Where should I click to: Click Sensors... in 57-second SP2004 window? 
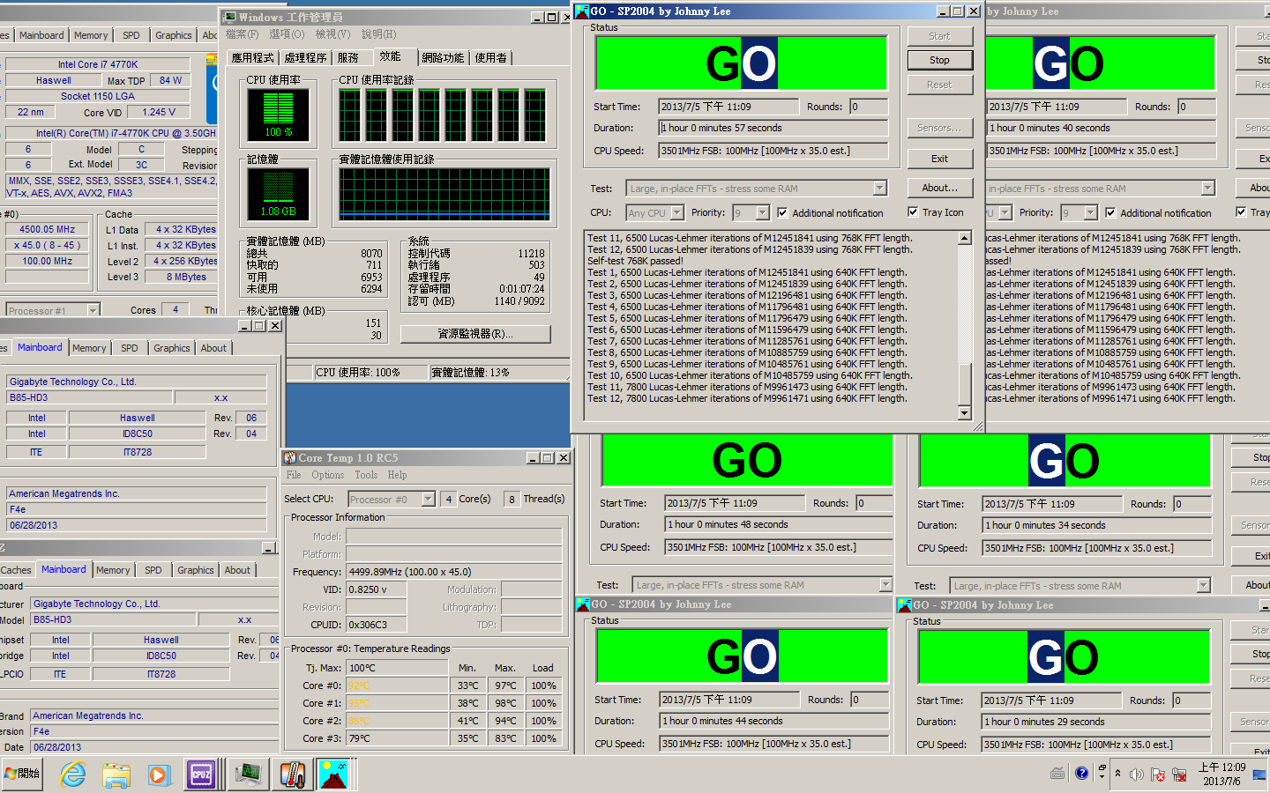[939, 128]
